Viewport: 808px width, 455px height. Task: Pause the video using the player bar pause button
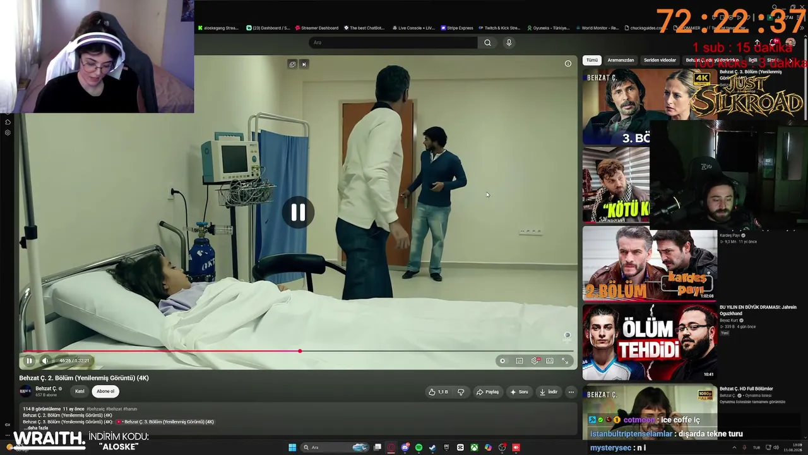click(29, 361)
